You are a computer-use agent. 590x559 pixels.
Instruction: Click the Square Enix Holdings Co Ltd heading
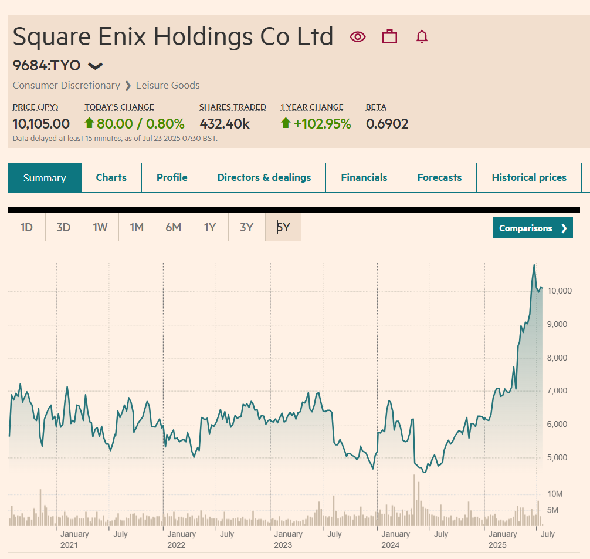pos(173,37)
